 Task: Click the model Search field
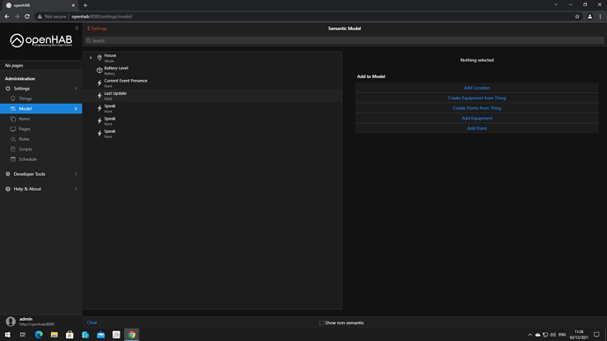click(x=345, y=40)
